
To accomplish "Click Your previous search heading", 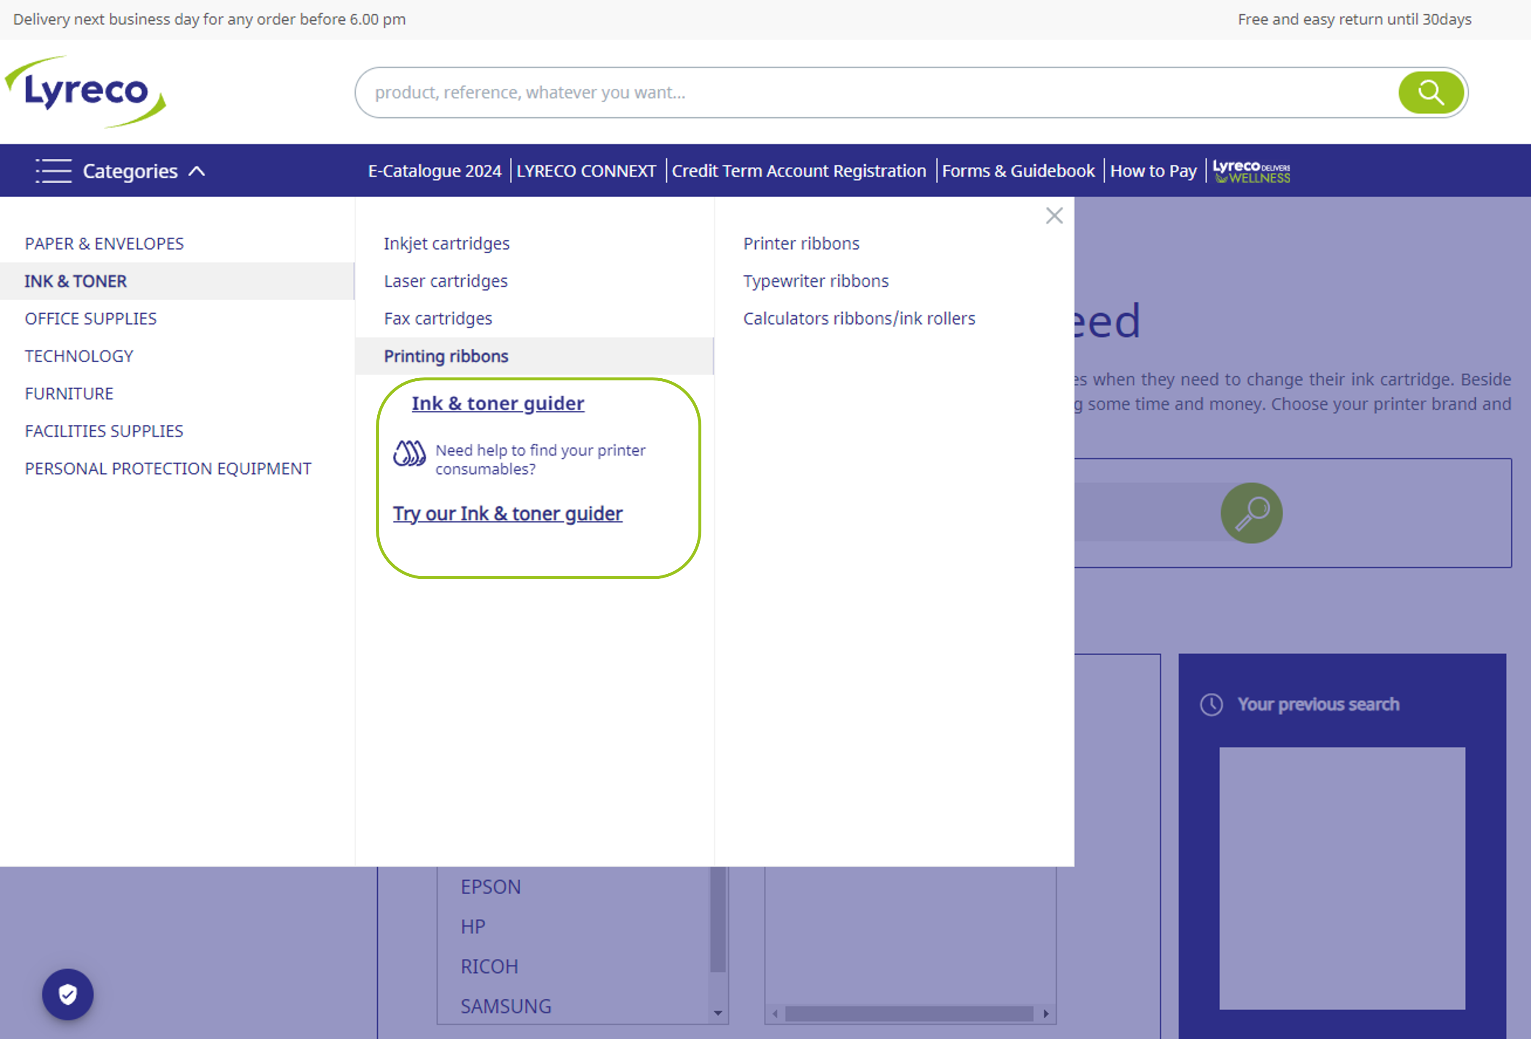I will pyautogui.click(x=1318, y=704).
